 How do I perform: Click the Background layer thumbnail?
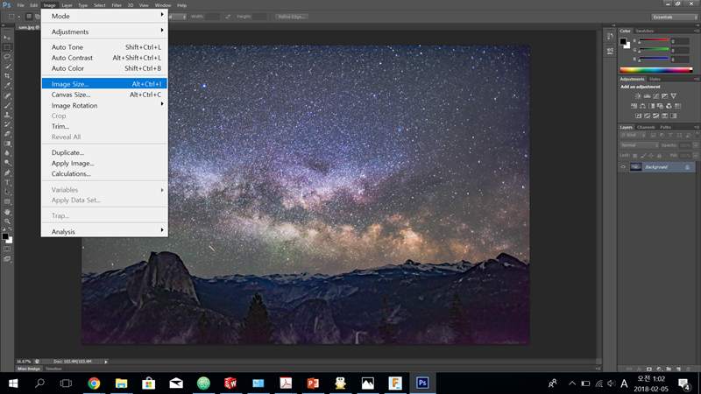point(635,167)
